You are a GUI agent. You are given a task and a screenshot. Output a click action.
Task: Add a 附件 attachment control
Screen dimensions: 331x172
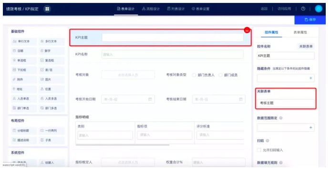tap(24, 80)
